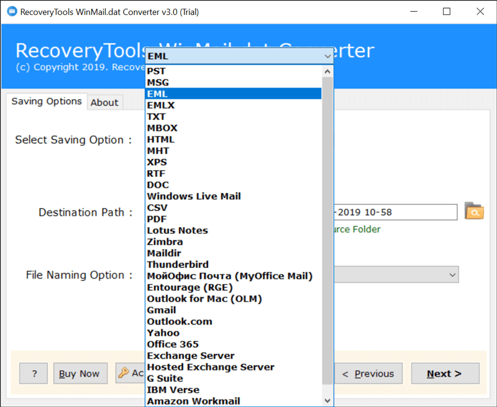Click the scroll up arrow in format list
Screen dimensions: 497x407
tap(327, 71)
